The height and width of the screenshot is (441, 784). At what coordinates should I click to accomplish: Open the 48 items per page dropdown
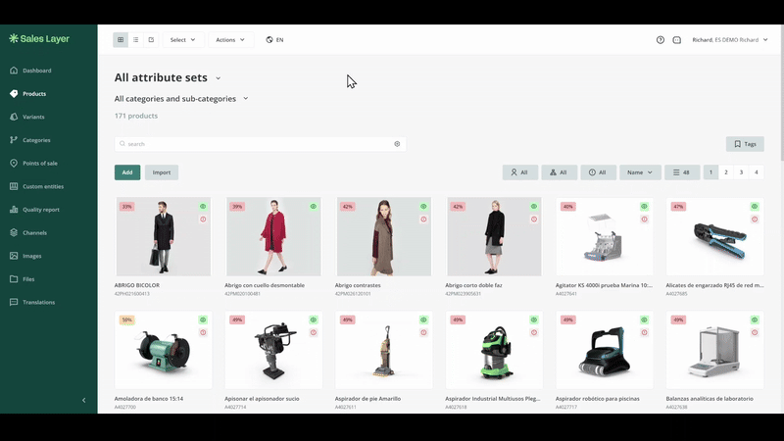682,172
